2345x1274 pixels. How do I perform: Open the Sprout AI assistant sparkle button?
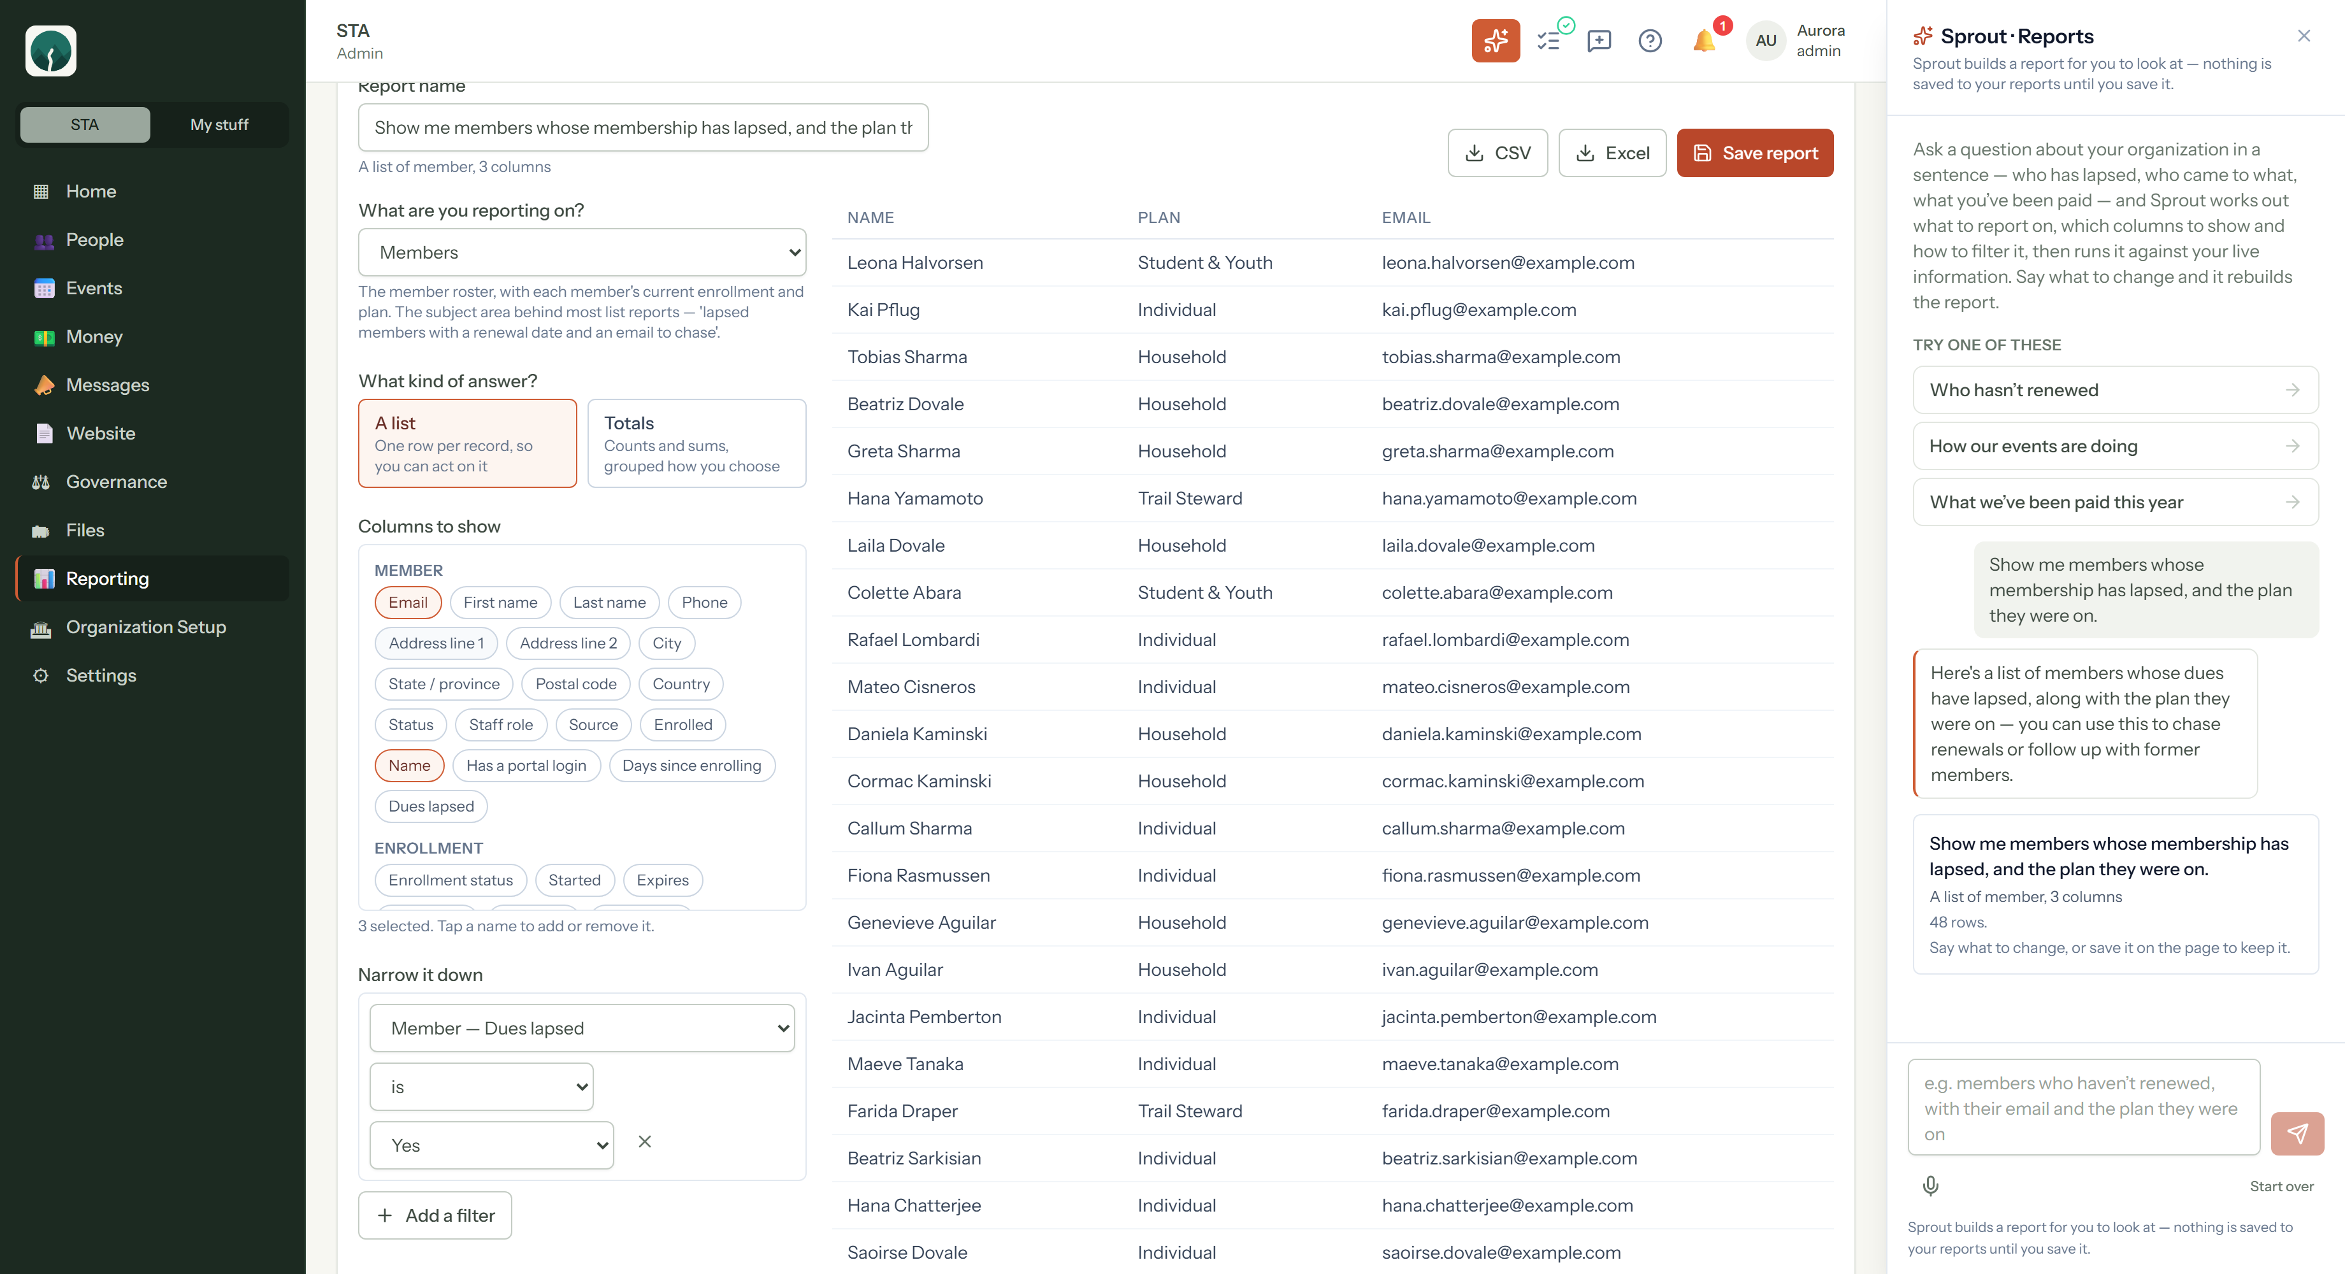1495,40
